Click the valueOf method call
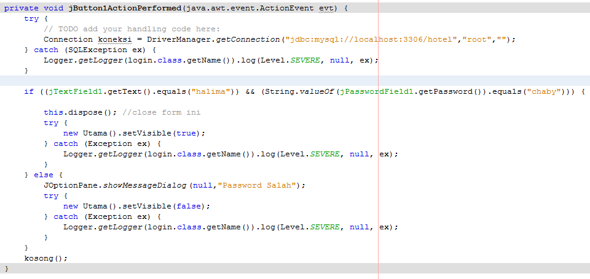Image resolution: width=590 pixels, height=279 pixels. 317,91
